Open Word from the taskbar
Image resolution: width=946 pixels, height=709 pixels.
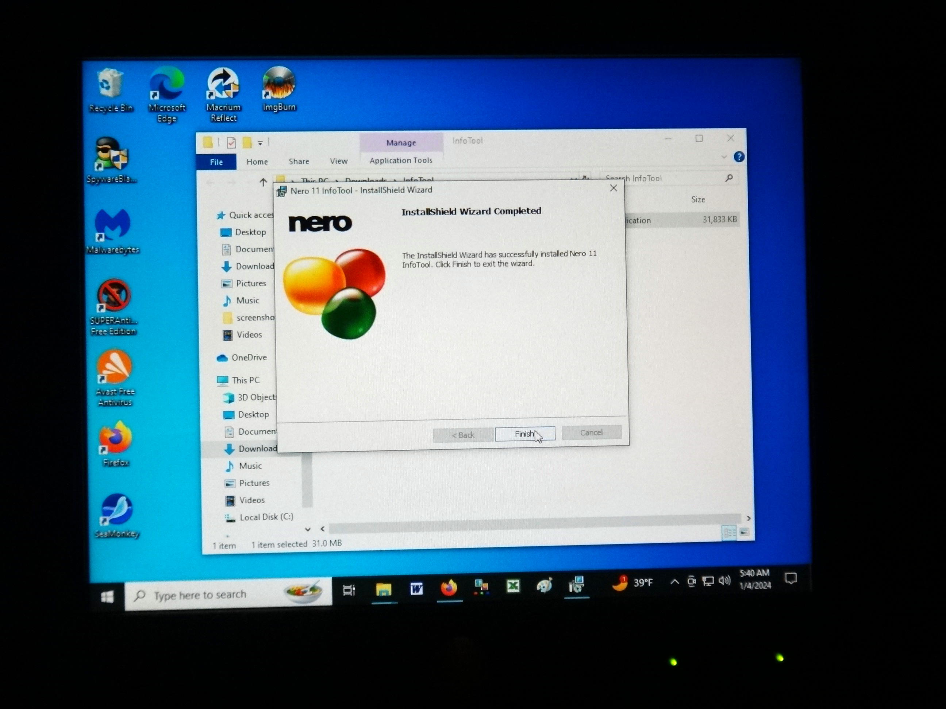(416, 589)
